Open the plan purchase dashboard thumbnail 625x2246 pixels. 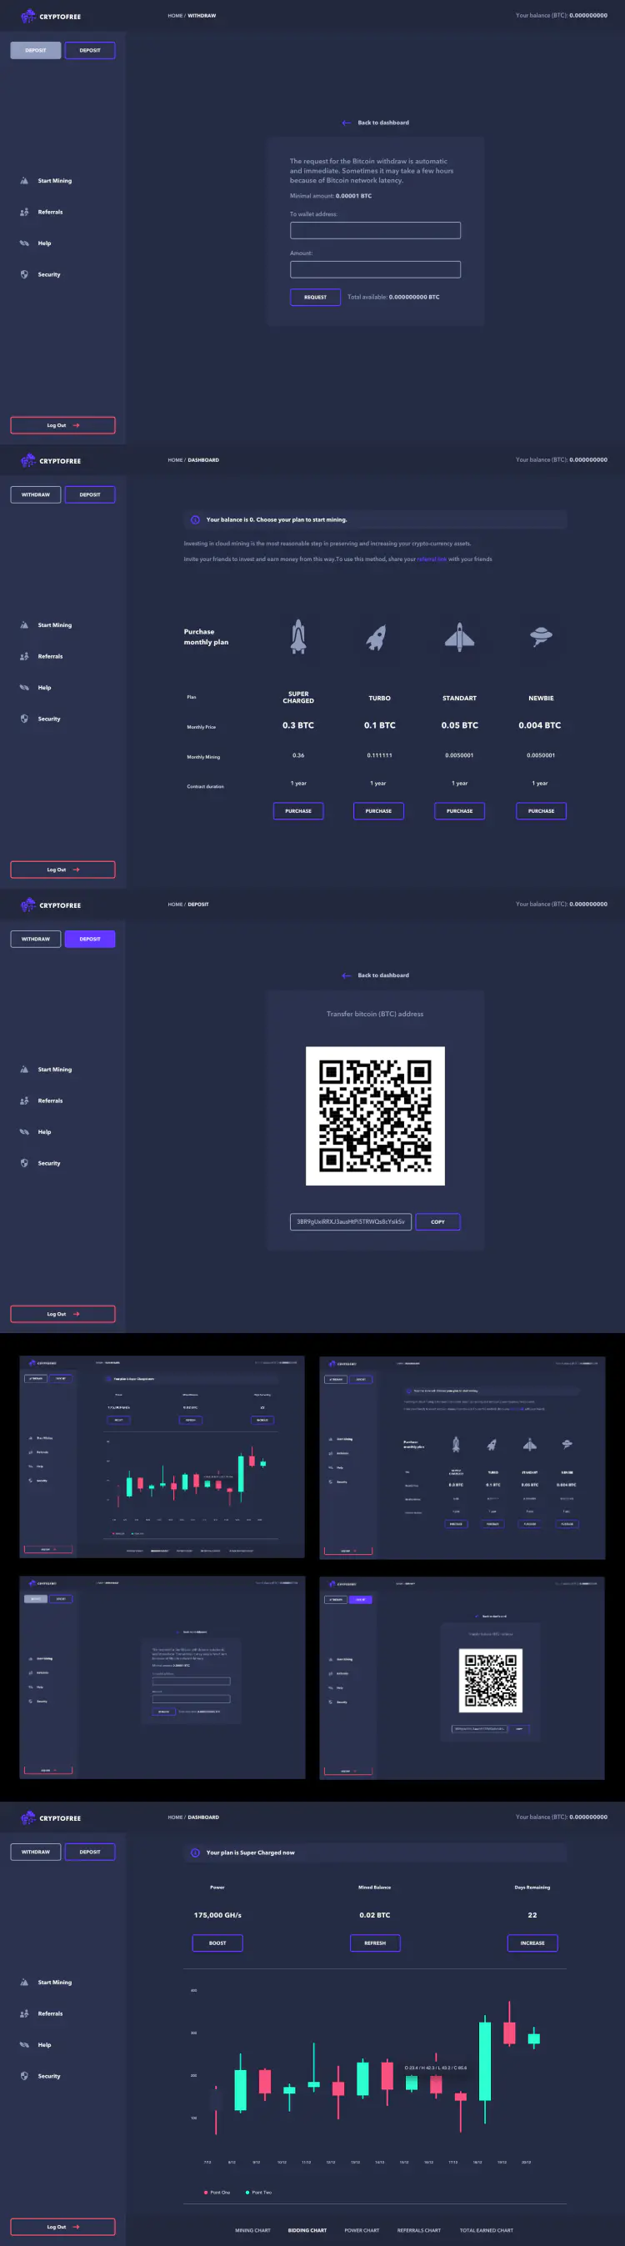pyautogui.click(x=462, y=1458)
